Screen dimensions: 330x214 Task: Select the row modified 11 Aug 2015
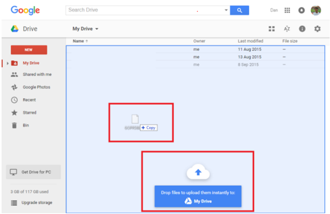pos(195,49)
